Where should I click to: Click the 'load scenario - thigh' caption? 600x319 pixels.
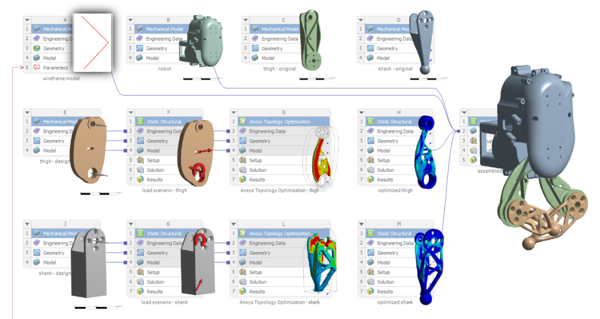[165, 190]
